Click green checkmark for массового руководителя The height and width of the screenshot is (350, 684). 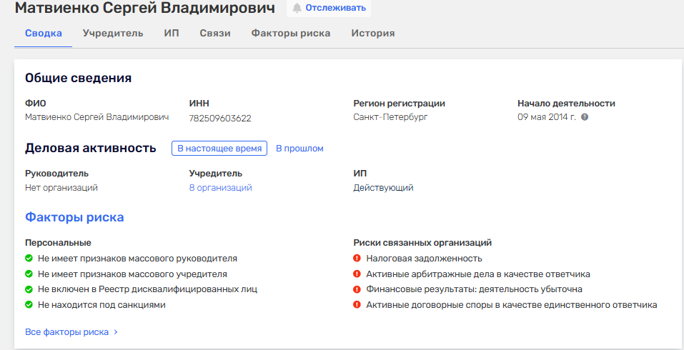tap(29, 259)
